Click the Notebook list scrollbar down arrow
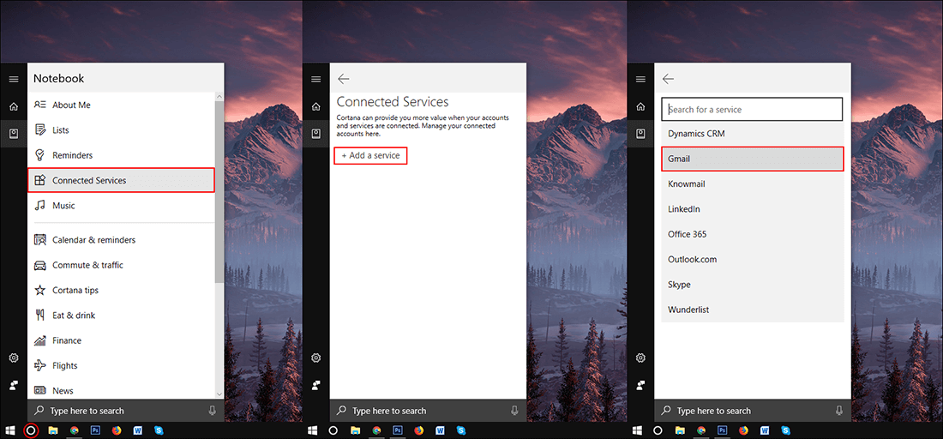 tap(219, 394)
